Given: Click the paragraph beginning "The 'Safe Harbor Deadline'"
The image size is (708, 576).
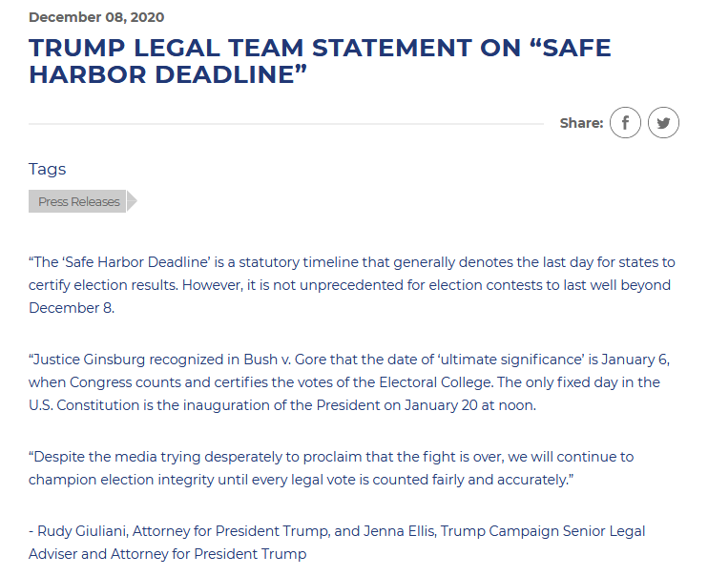Looking at the screenshot, I should click(x=352, y=285).
